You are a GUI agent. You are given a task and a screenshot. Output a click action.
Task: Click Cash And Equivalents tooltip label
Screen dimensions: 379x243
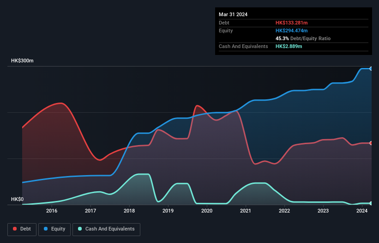pyautogui.click(x=243, y=46)
